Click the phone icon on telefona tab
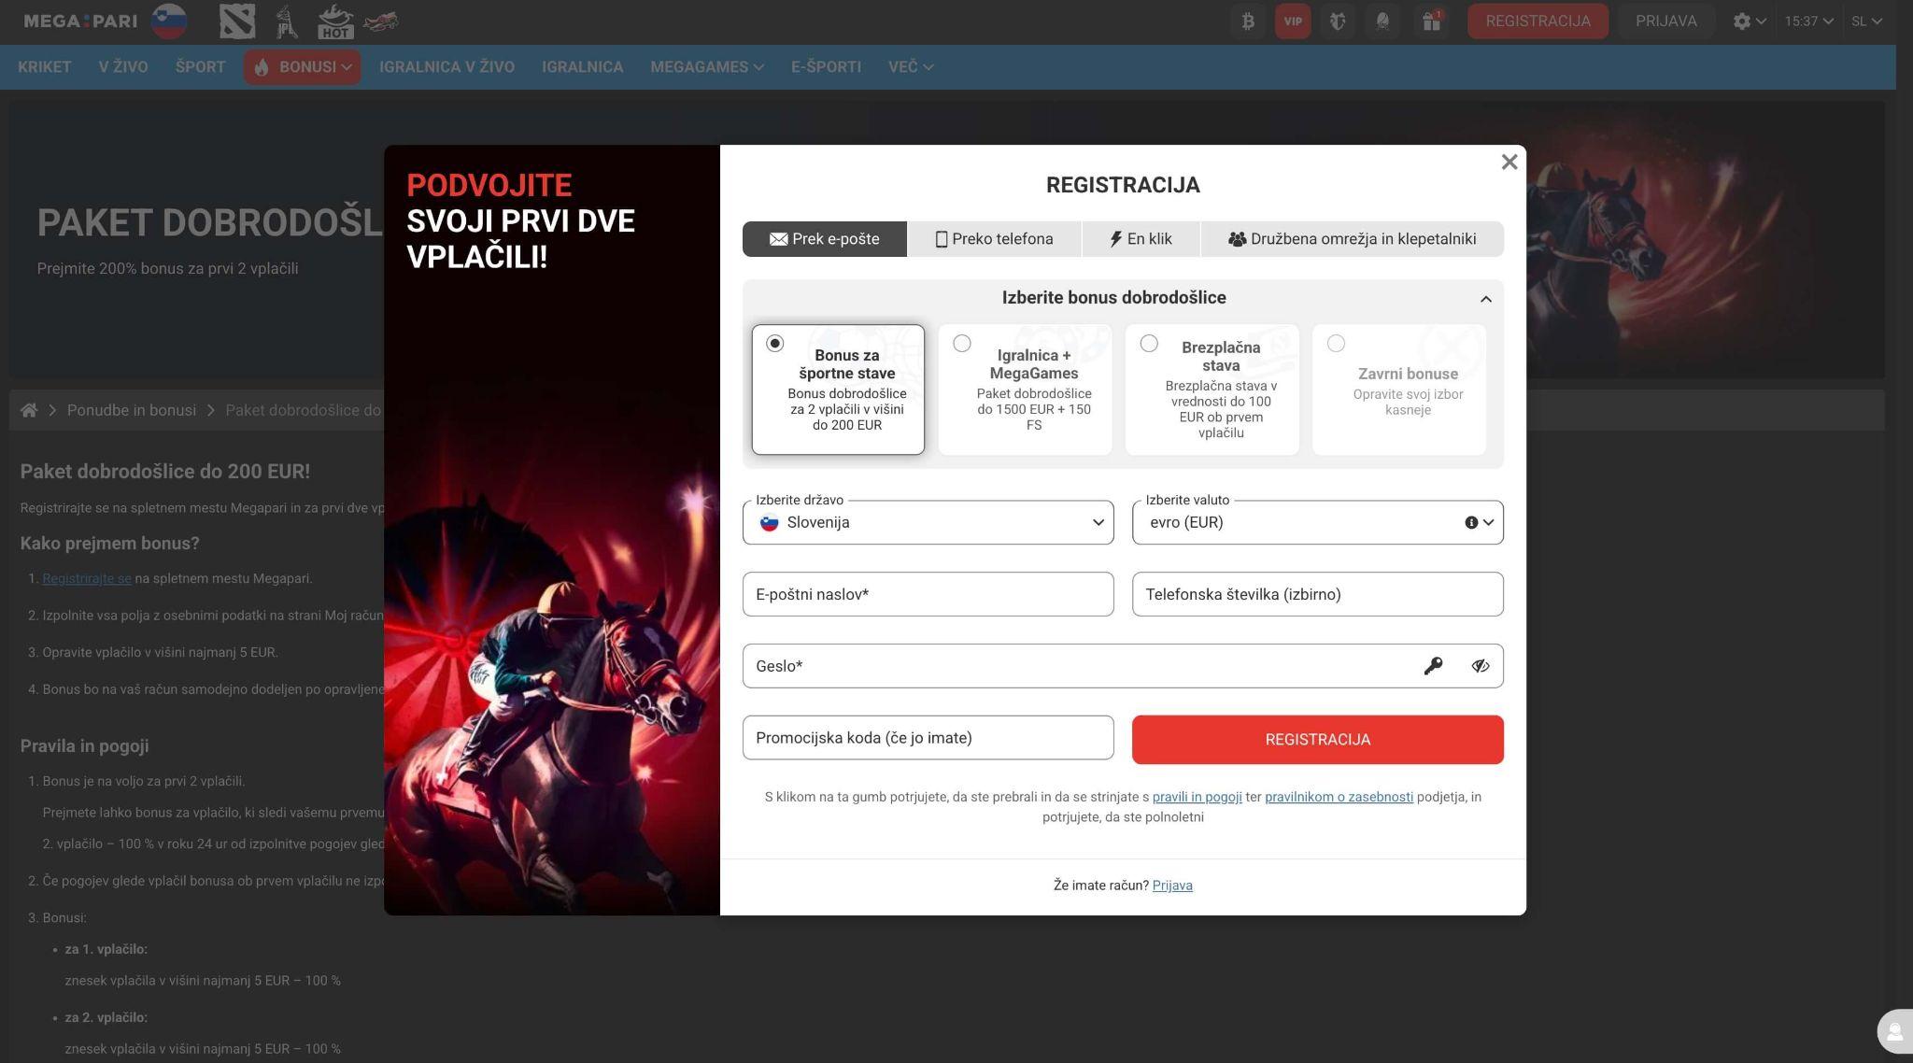The image size is (1913, 1063). pos(941,239)
